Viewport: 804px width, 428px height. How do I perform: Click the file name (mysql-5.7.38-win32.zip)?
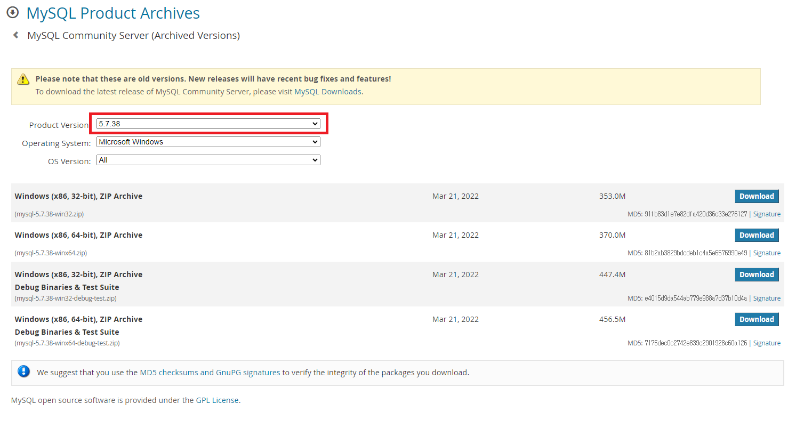coord(49,214)
